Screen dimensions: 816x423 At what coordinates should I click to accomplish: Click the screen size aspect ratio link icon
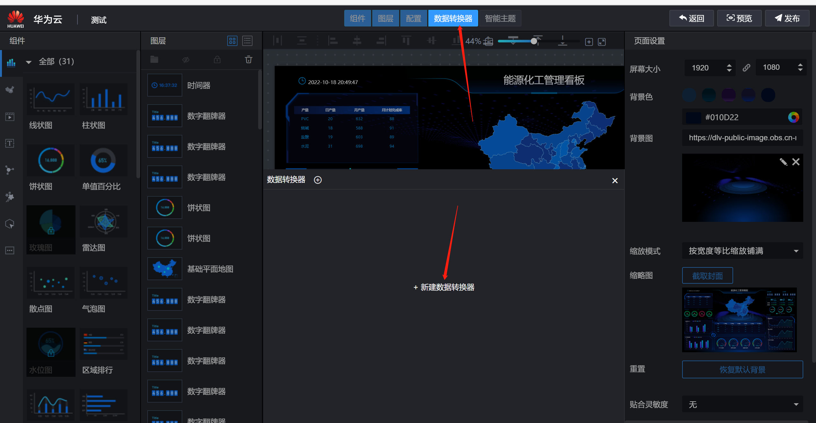pyautogui.click(x=746, y=68)
